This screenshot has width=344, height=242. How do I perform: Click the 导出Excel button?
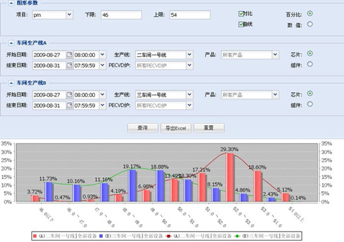pyautogui.click(x=176, y=128)
